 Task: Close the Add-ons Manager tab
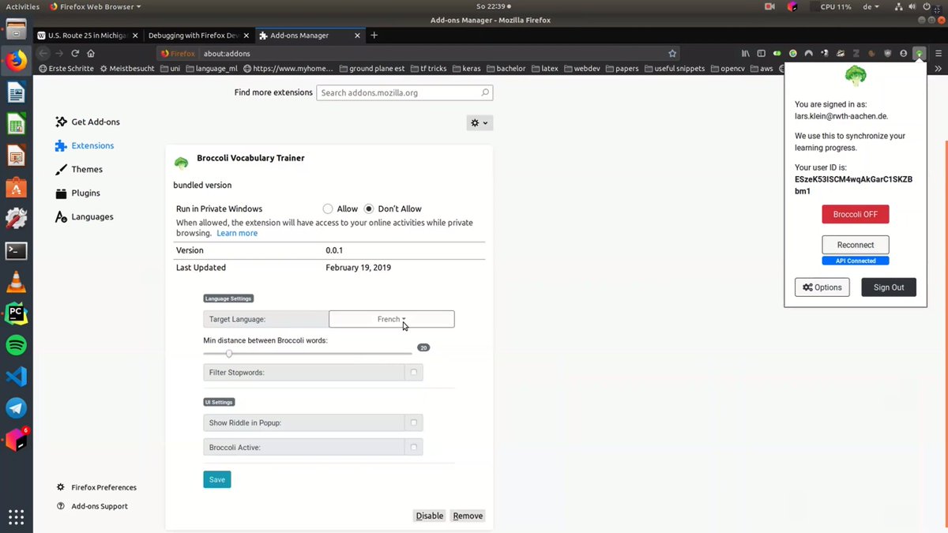coord(359,36)
